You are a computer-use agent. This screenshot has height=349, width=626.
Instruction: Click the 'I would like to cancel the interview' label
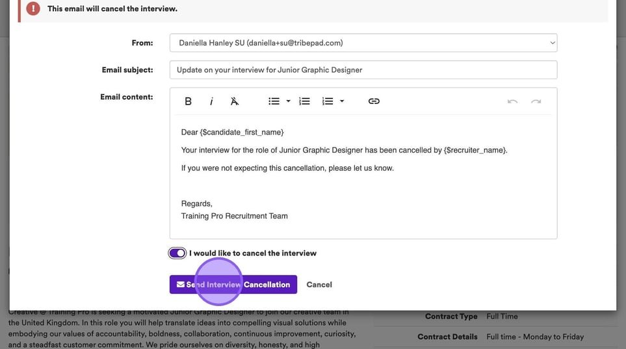pyautogui.click(x=253, y=253)
